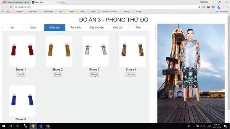
Task: Open the English bookmarks folder
Action: click(70, 11)
